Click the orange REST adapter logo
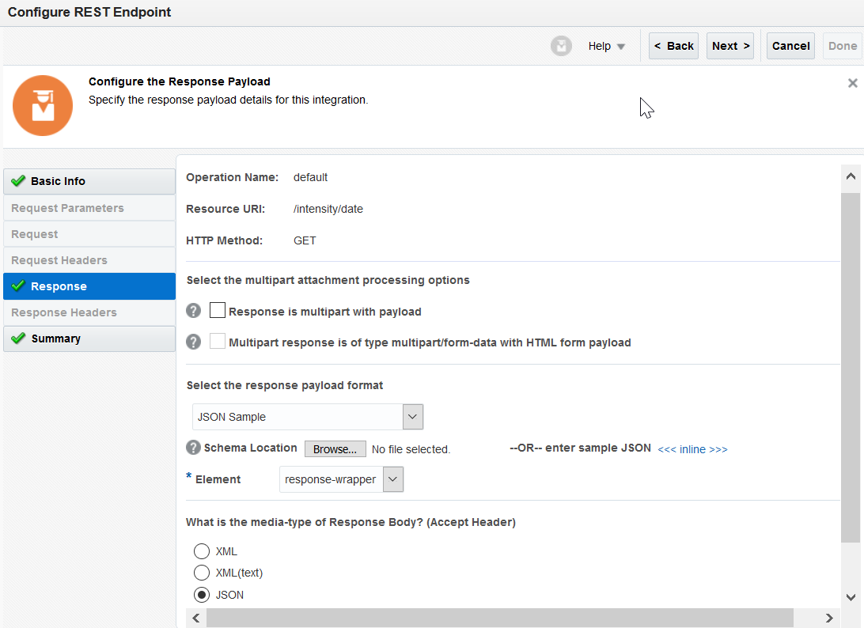Viewport: 864px width, 628px height. click(43, 106)
